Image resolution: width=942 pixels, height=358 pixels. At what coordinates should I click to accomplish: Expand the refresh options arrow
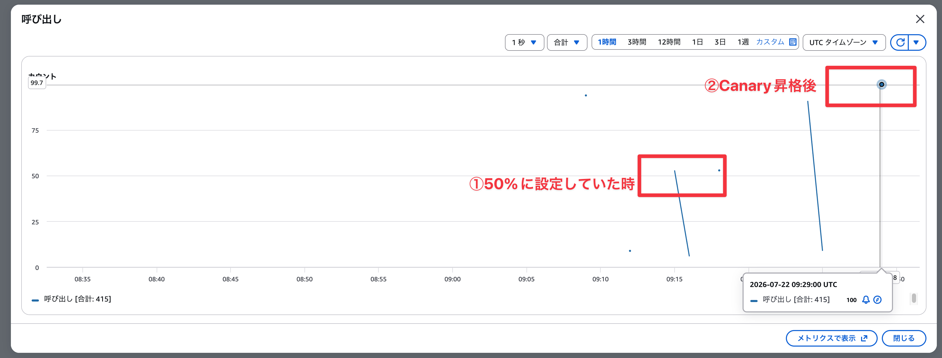point(916,42)
